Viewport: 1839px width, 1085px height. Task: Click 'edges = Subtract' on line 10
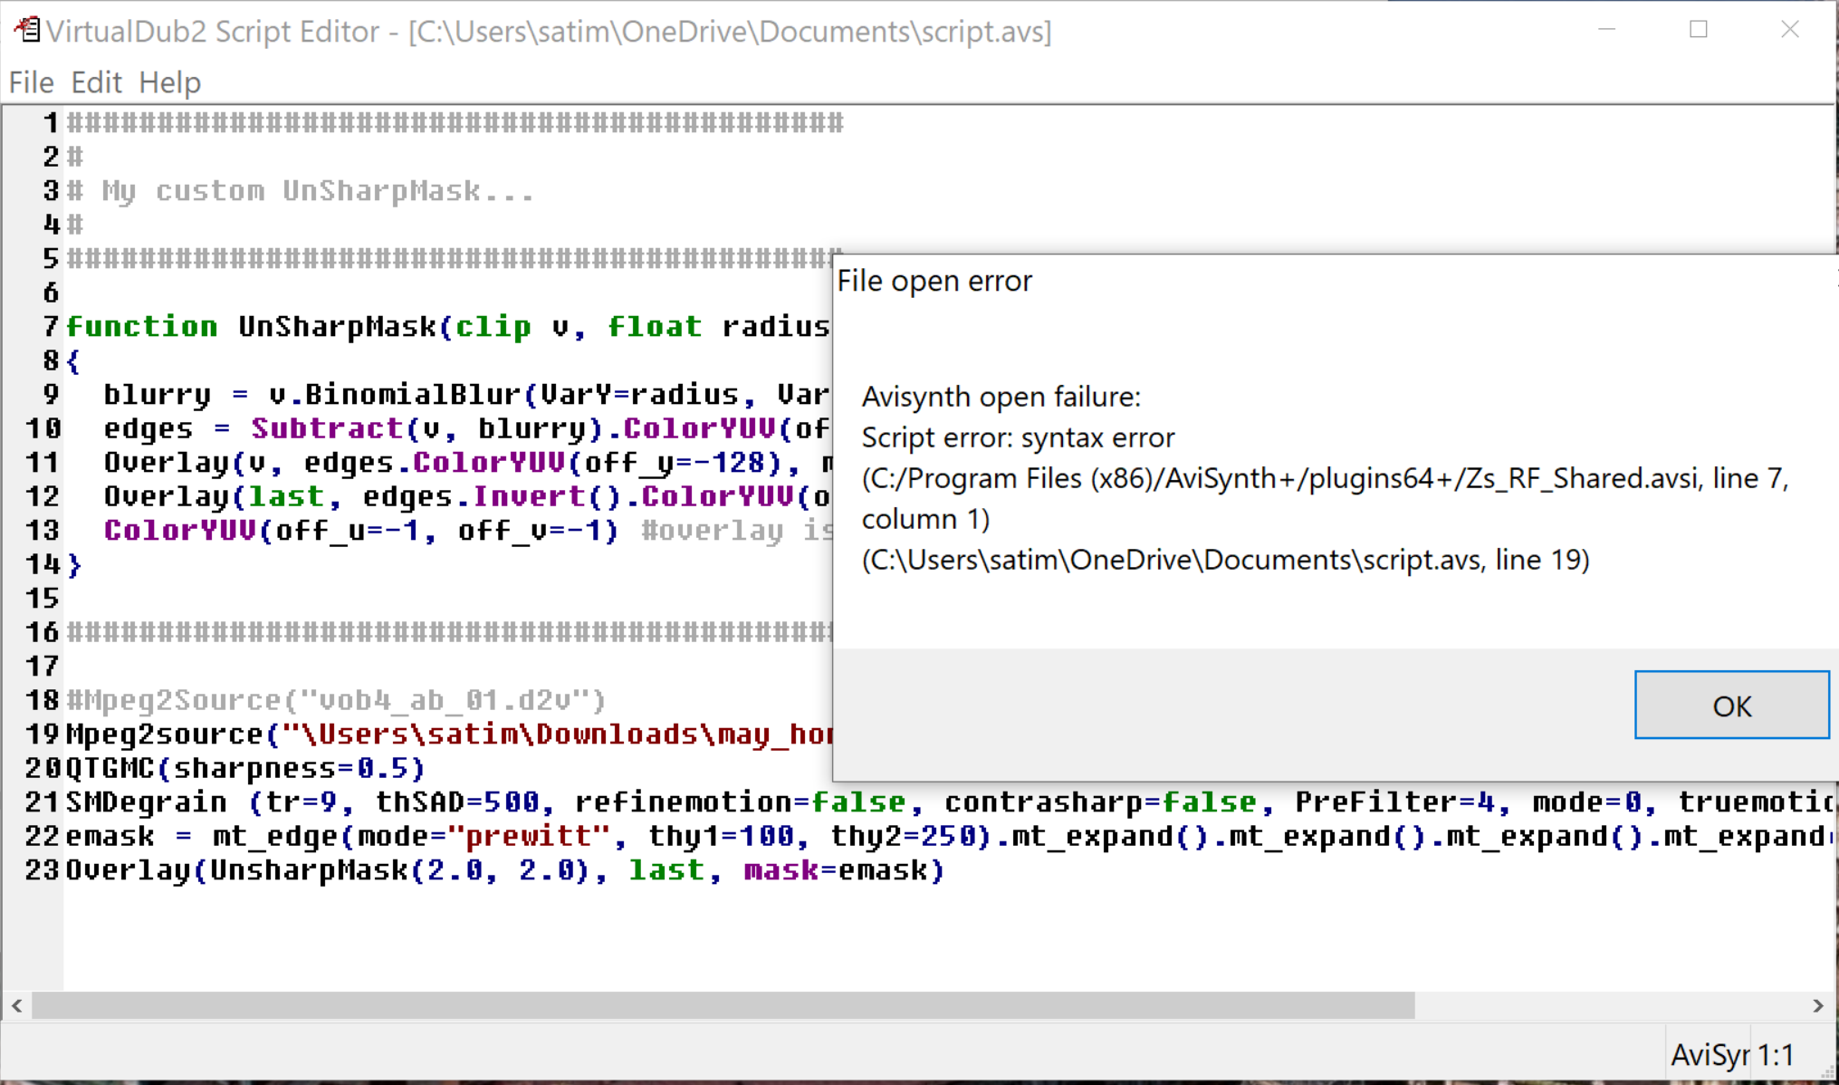253,428
